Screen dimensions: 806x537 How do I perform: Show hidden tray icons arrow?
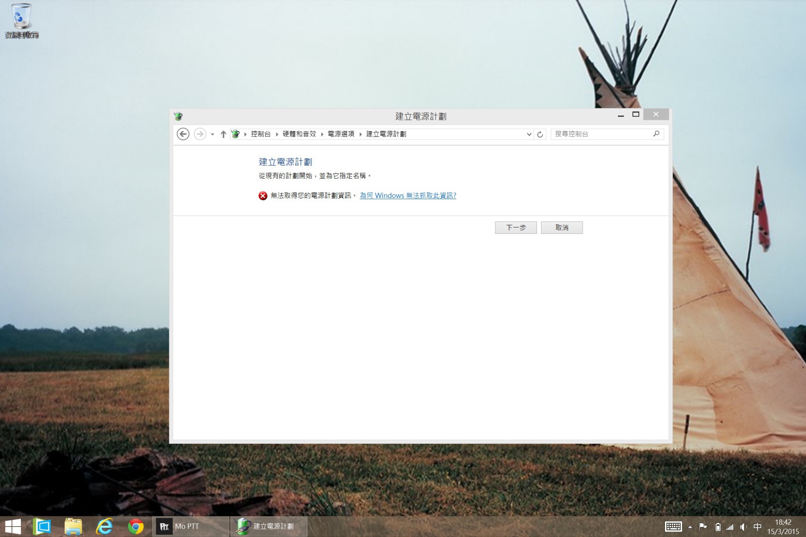pyautogui.click(x=690, y=527)
